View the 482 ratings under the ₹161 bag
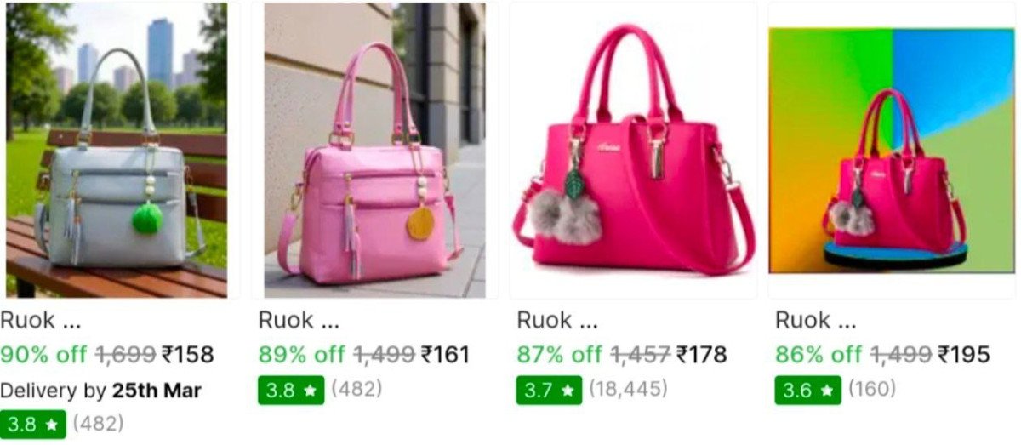The width and height of the screenshot is (1021, 445). pyautogui.click(x=356, y=390)
